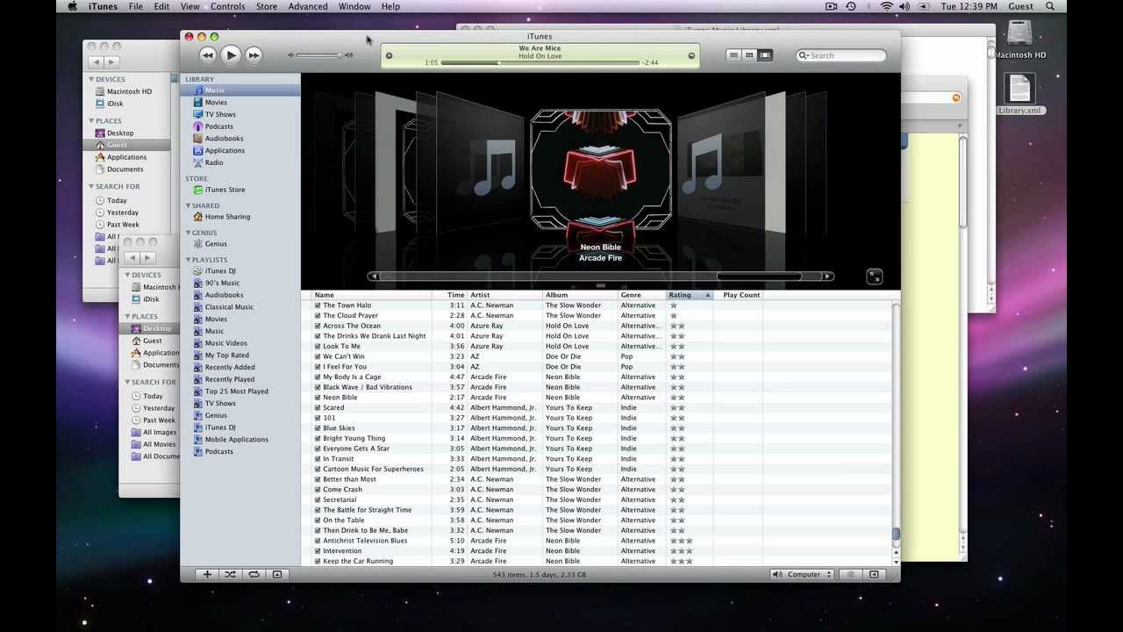Uncheck the song Across The Ocean
The image size is (1123, 632).
318,326
